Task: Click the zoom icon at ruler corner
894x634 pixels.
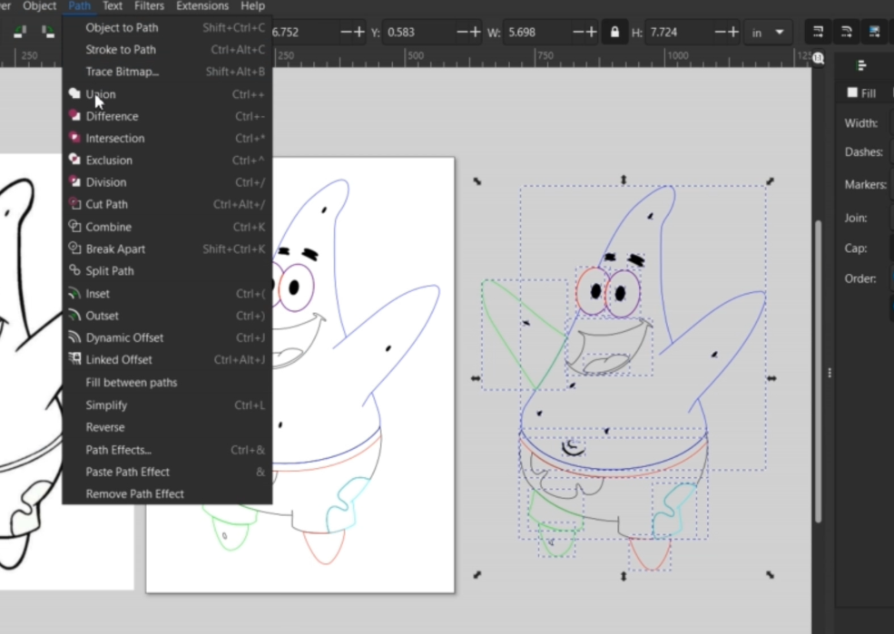Action: [x=818, y=57]
